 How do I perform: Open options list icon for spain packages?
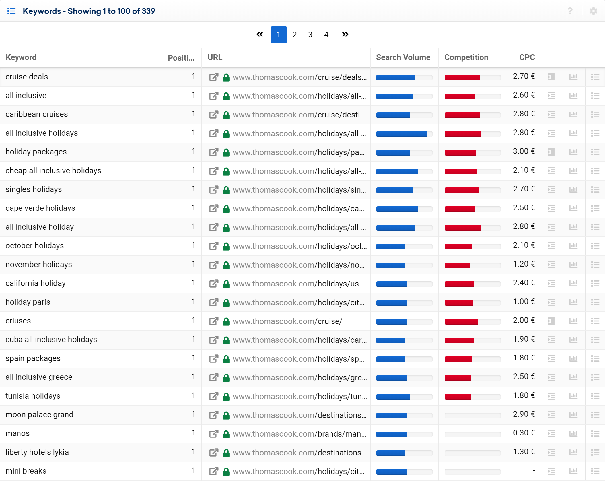pos(595,359)
